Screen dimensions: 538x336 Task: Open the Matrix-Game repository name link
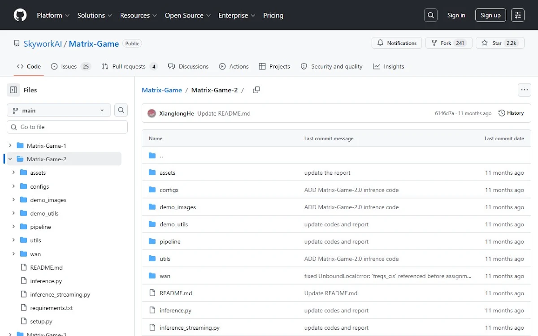point(94,43)
